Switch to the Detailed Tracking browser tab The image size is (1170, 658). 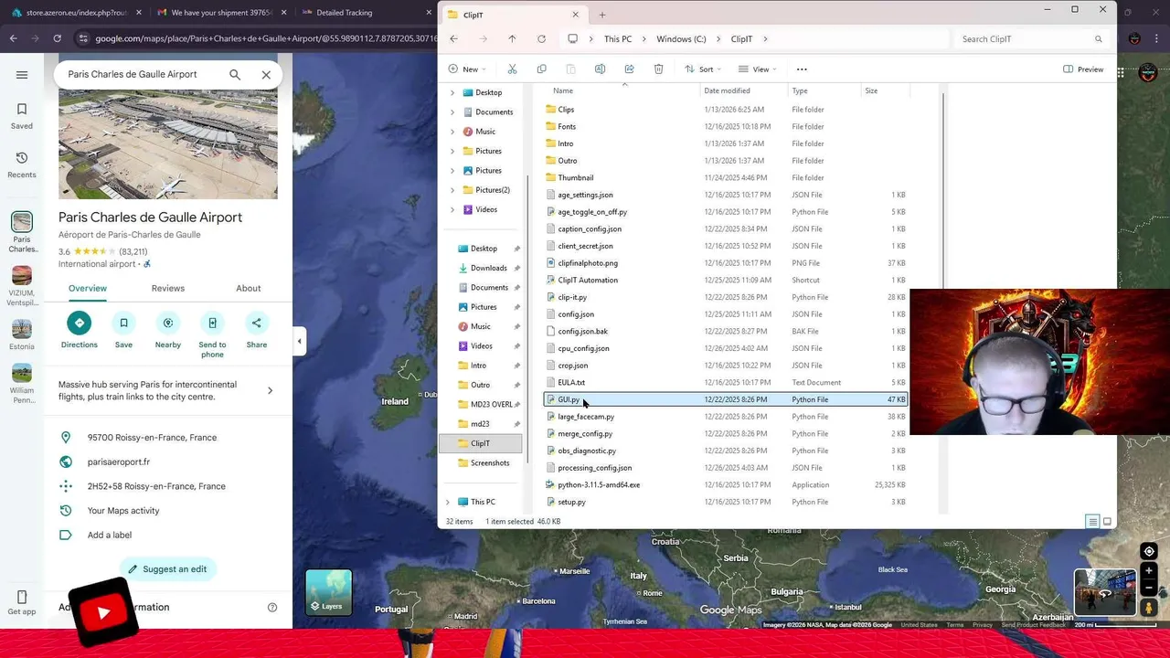coord(366,13)
